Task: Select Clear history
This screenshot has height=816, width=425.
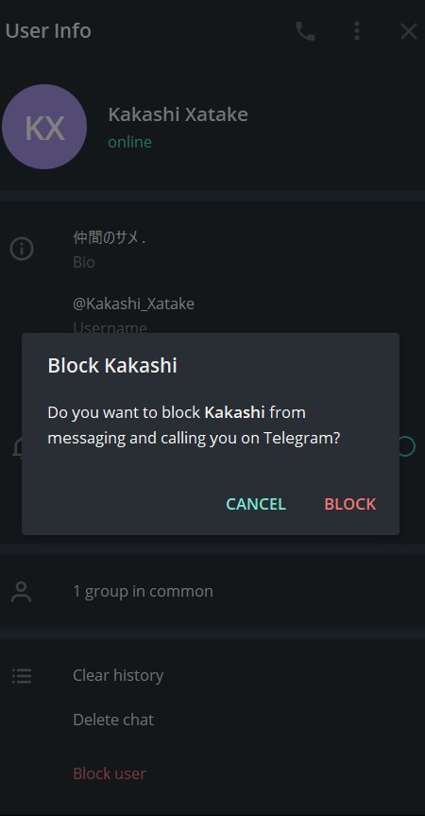Action: pos(118,675)
